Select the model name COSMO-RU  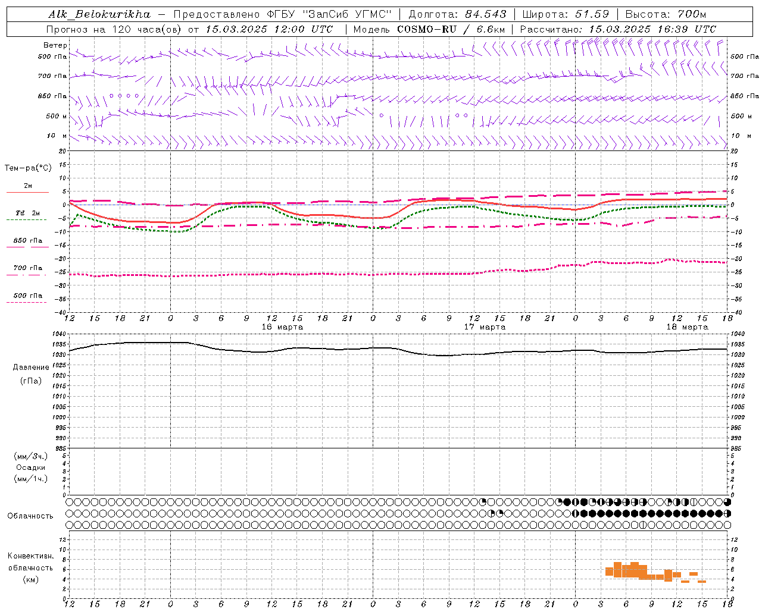point(427,29)
